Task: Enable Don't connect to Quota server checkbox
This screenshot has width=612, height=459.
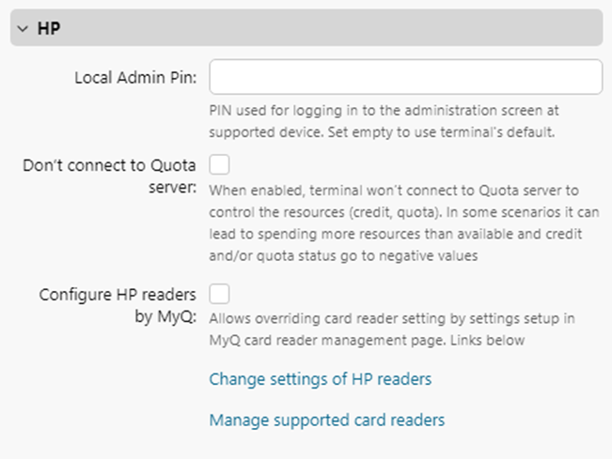Action: [219, 165]
